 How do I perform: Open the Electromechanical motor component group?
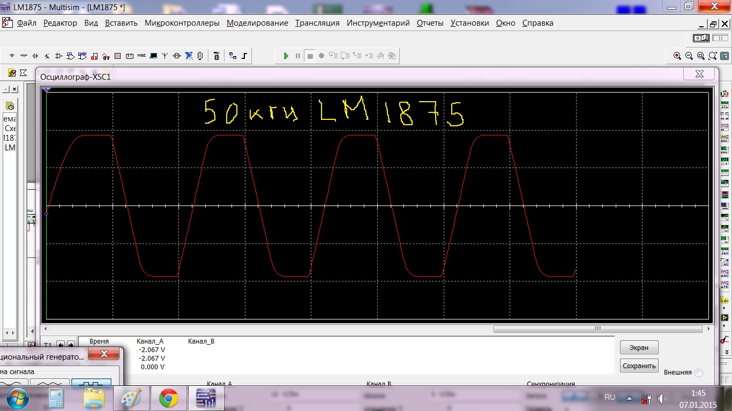point(177,56)
